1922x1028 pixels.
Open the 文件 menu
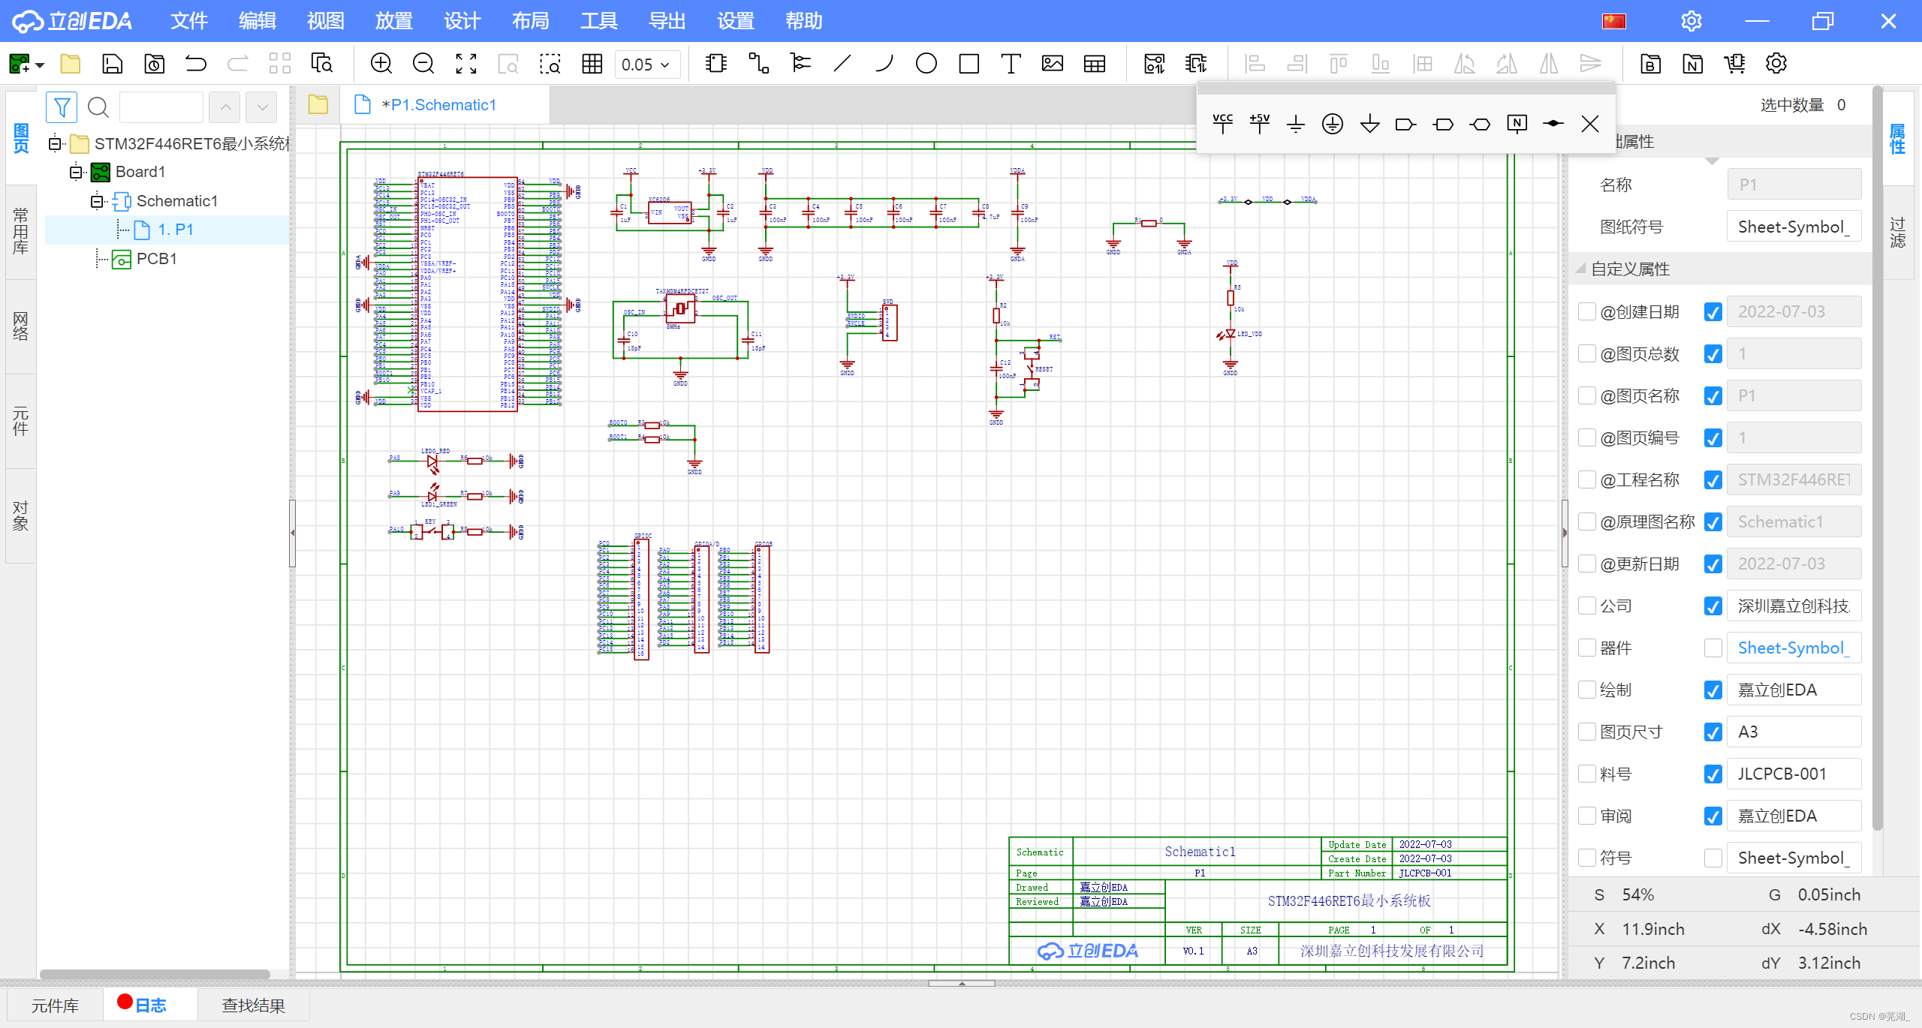[188, 21]
